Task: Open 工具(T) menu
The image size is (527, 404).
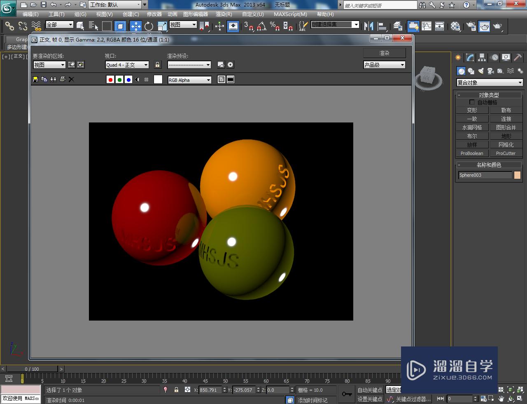Action: [56, 14]
